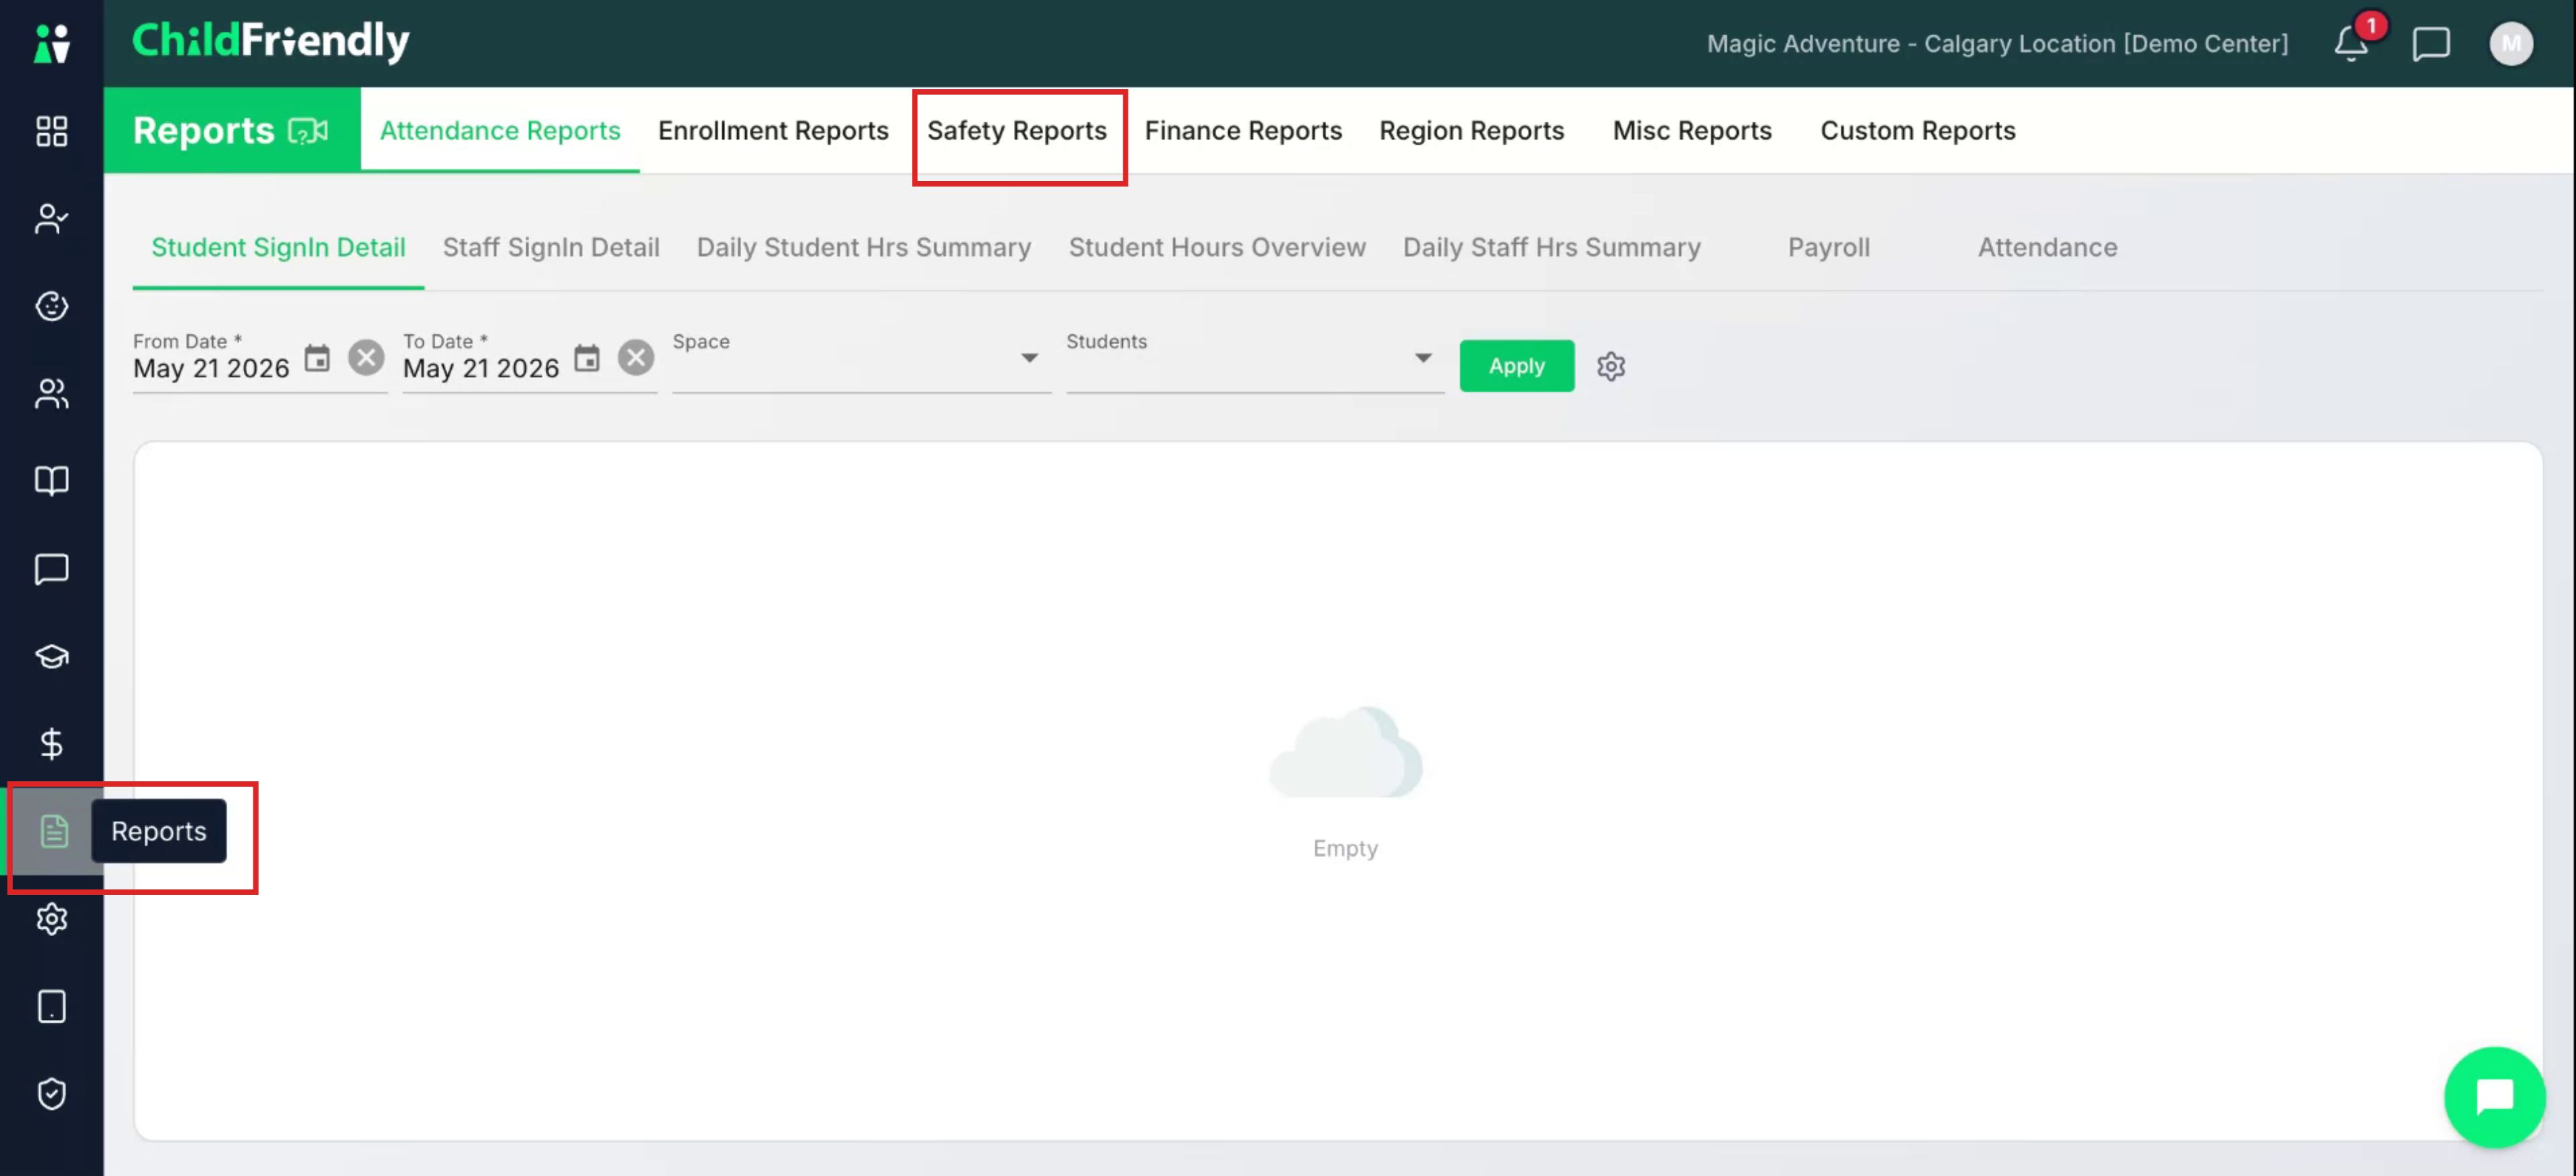Open the dollar sign billing icon
Viewport: 2576px width, 1176px height.
click(x=51, y=743)
